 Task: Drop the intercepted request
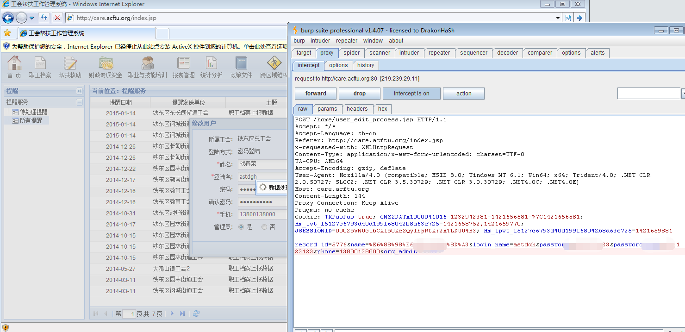pyautogui.click(x=360, y=94)
